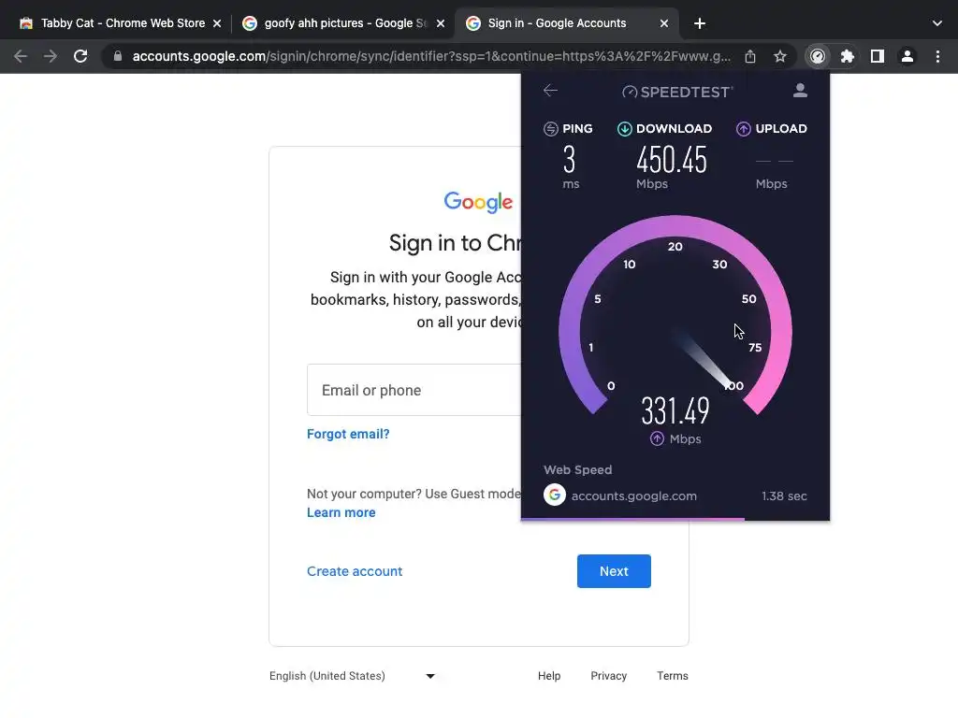Image resolution: width=958 pixels, height=718 pixels.
Task: Bookmark this page with the star icon
Action: tap(780, 56)
